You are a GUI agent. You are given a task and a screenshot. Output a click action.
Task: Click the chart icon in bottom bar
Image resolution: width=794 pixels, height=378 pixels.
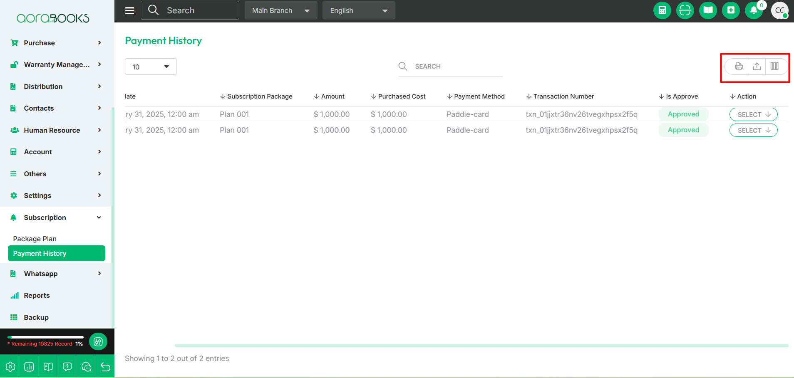(29, 367)
